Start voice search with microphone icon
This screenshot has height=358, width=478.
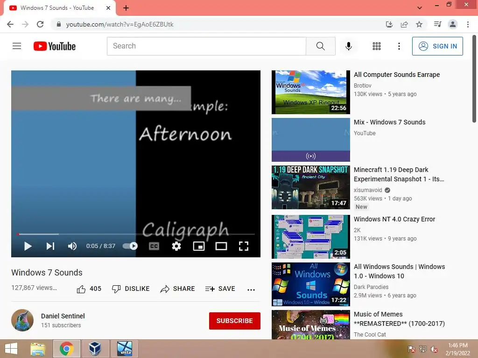(348, 46)
